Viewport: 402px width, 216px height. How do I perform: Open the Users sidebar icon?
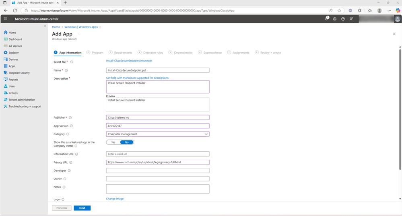tap(5, 86)
